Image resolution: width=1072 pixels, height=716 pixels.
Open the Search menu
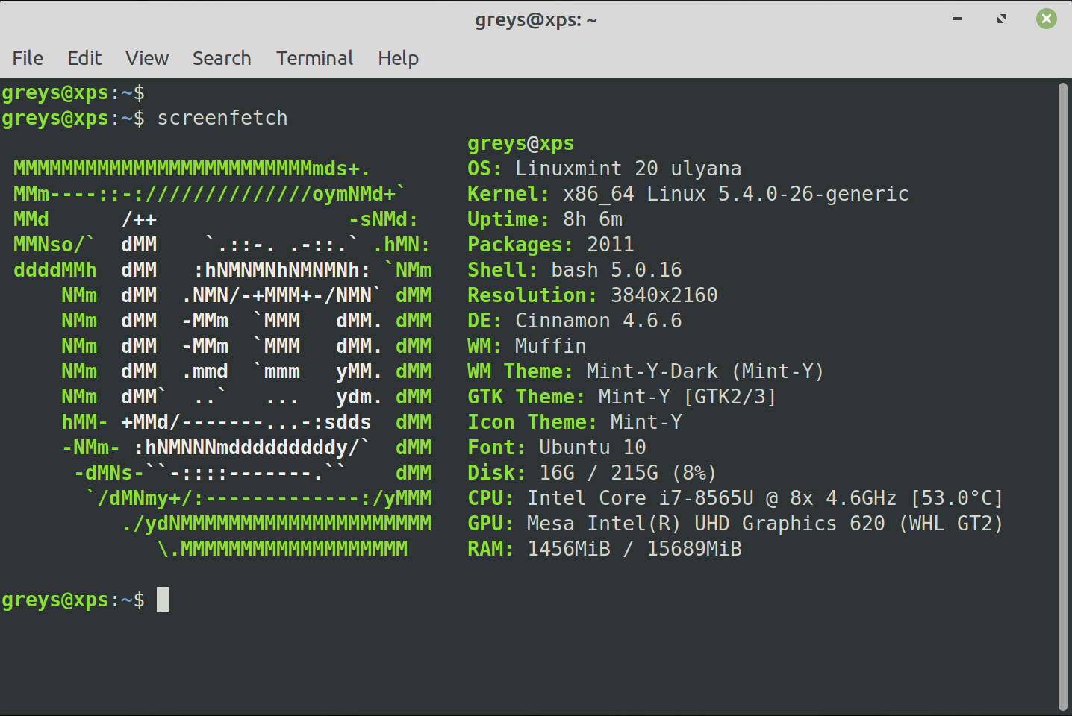click(222, 58)
